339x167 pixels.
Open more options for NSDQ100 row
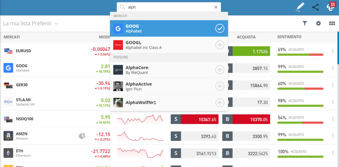(x=333, y=119)
